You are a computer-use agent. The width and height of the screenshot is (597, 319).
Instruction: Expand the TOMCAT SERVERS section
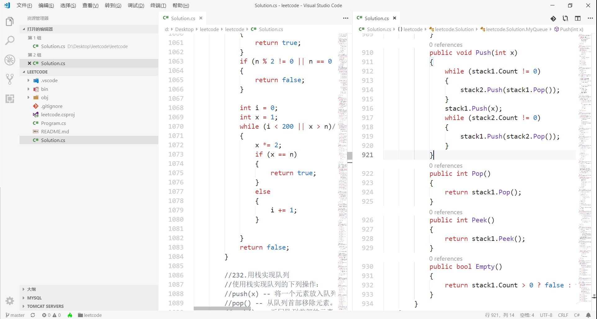(x=45, y=306)
